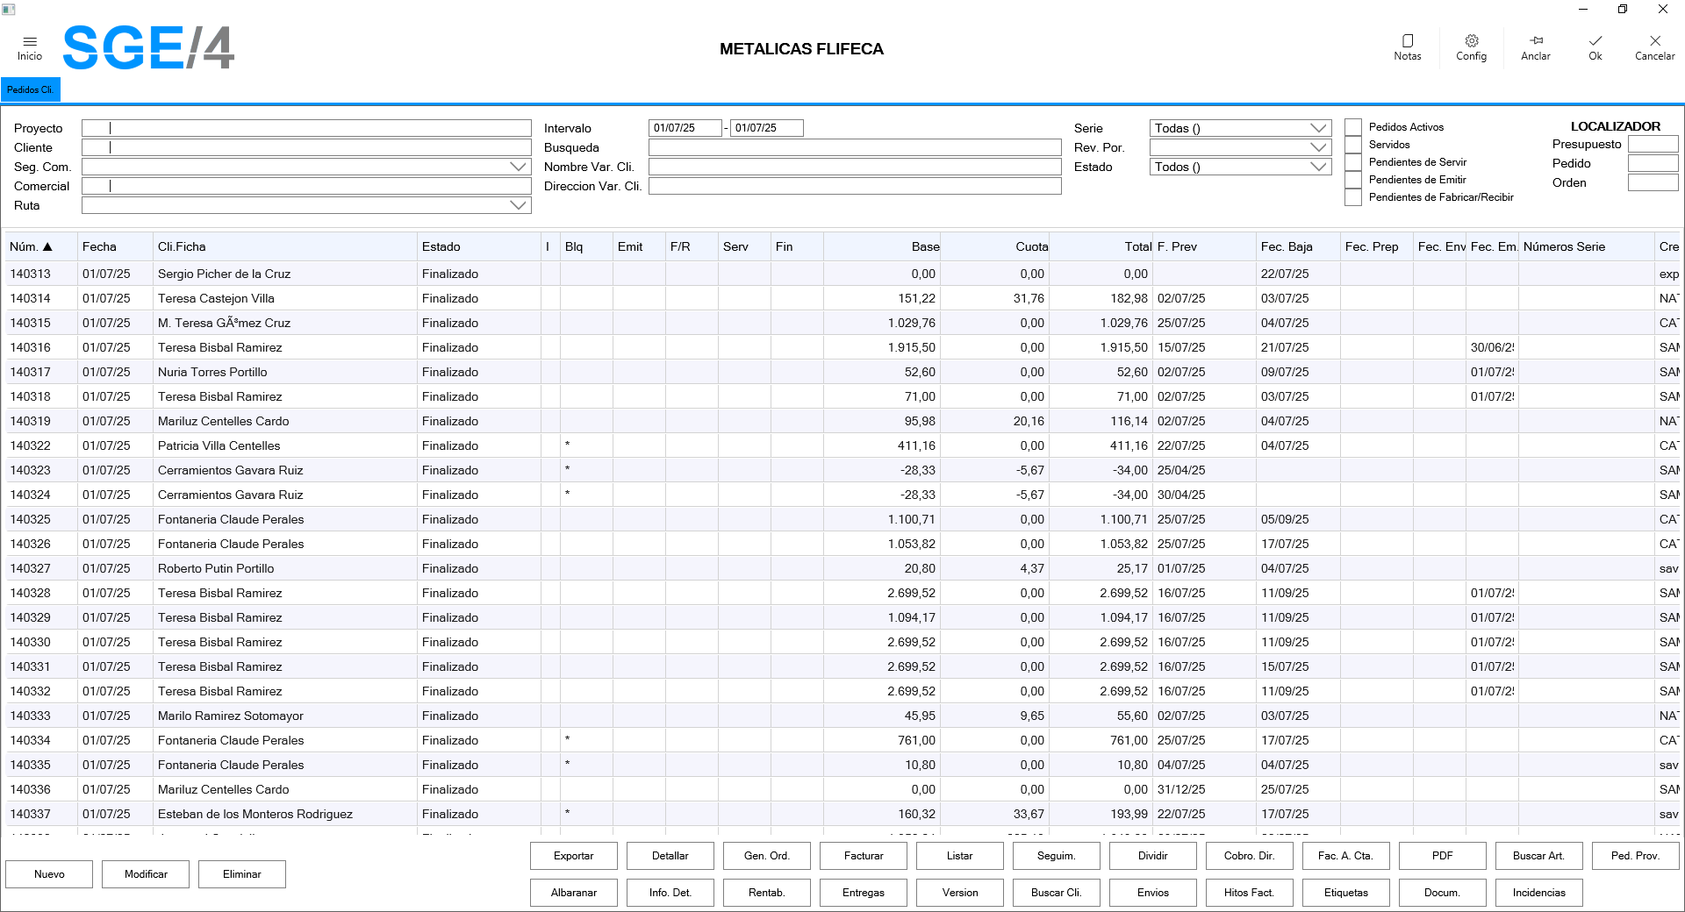Click the Entregas button

pyautogui.click(x=864, y=893)
